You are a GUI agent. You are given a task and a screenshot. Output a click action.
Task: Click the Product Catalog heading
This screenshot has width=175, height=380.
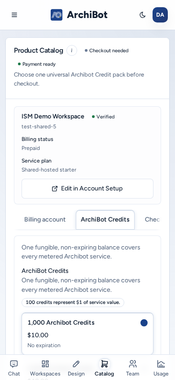click(x=39, y=50)
